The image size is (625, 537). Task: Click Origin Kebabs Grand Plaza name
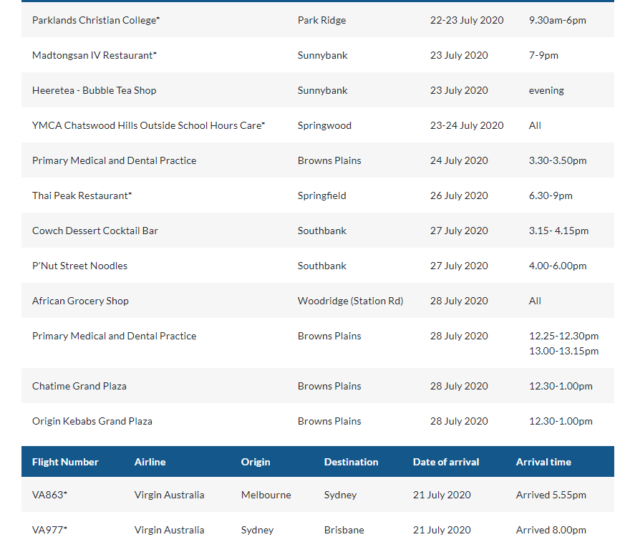click(x=92, y=422)
